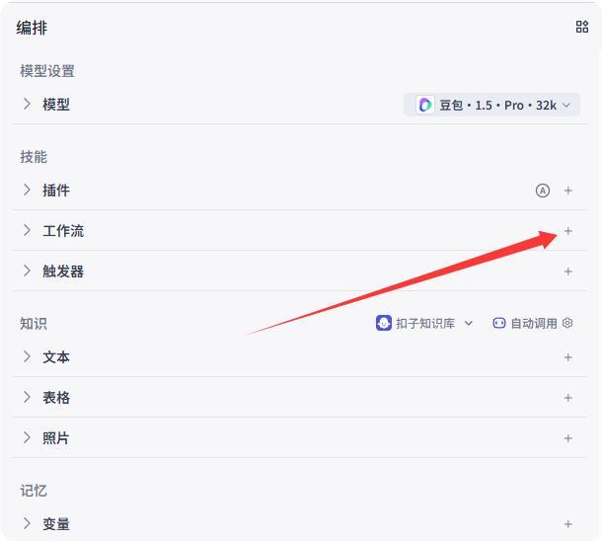This screenshot has width=602, height=541.
Task: Open the 扣子知识库 dropdown
Action: (424, 323)
